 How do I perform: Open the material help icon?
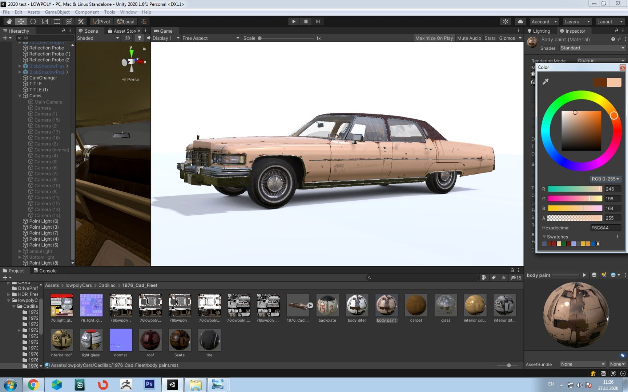click(x=613, y=39)
